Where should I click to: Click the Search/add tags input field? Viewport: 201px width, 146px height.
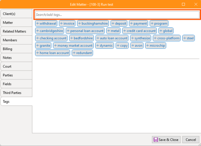point(117,15)
